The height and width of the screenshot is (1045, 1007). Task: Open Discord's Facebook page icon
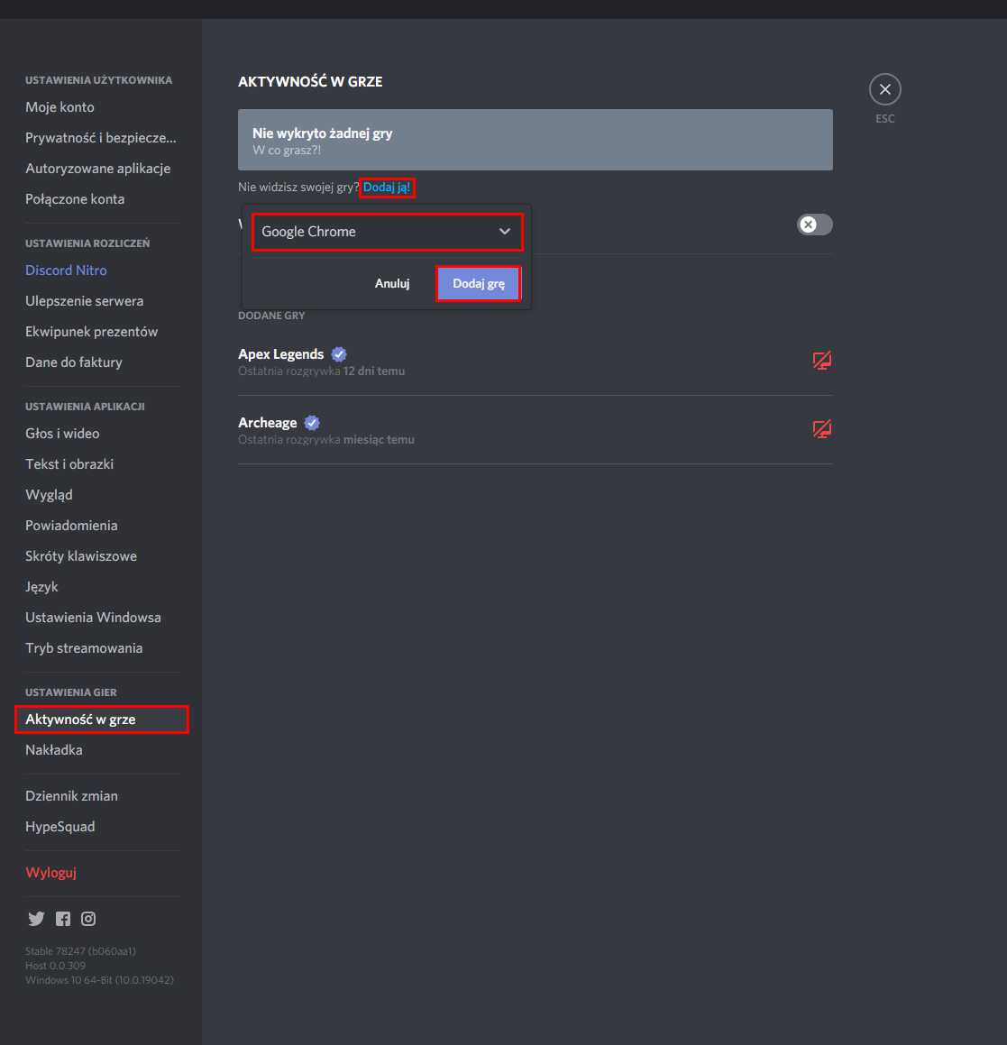[x=62, y=919]
